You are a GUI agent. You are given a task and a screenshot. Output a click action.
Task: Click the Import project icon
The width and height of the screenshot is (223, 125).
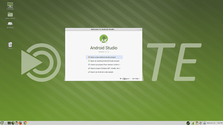tap(89, 68)
